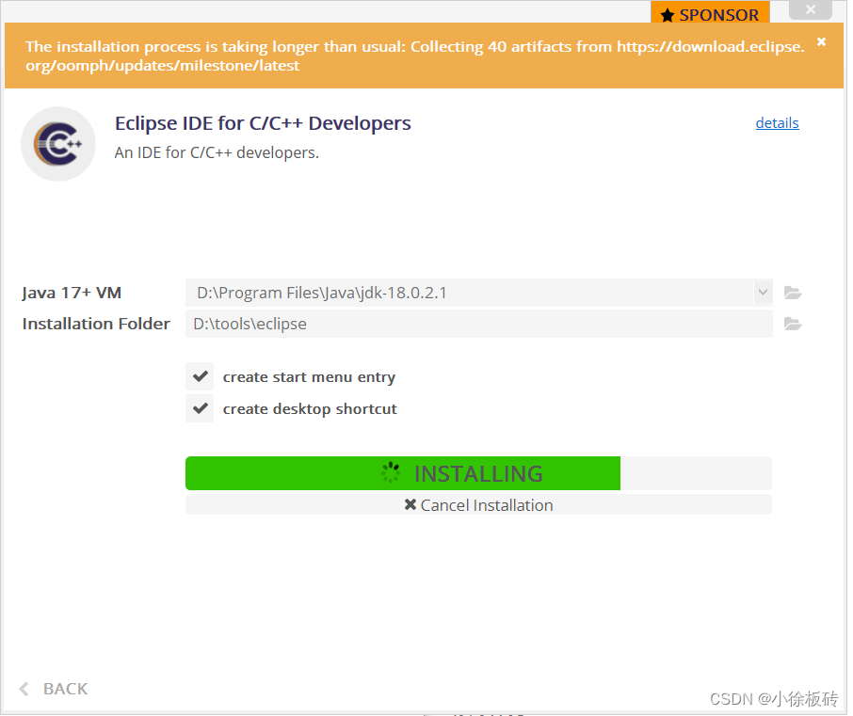Image resolution: width=853 pixels, height=716 pixels.
Task: Click the Installation Folder path field
Action: tap(471, 324)
